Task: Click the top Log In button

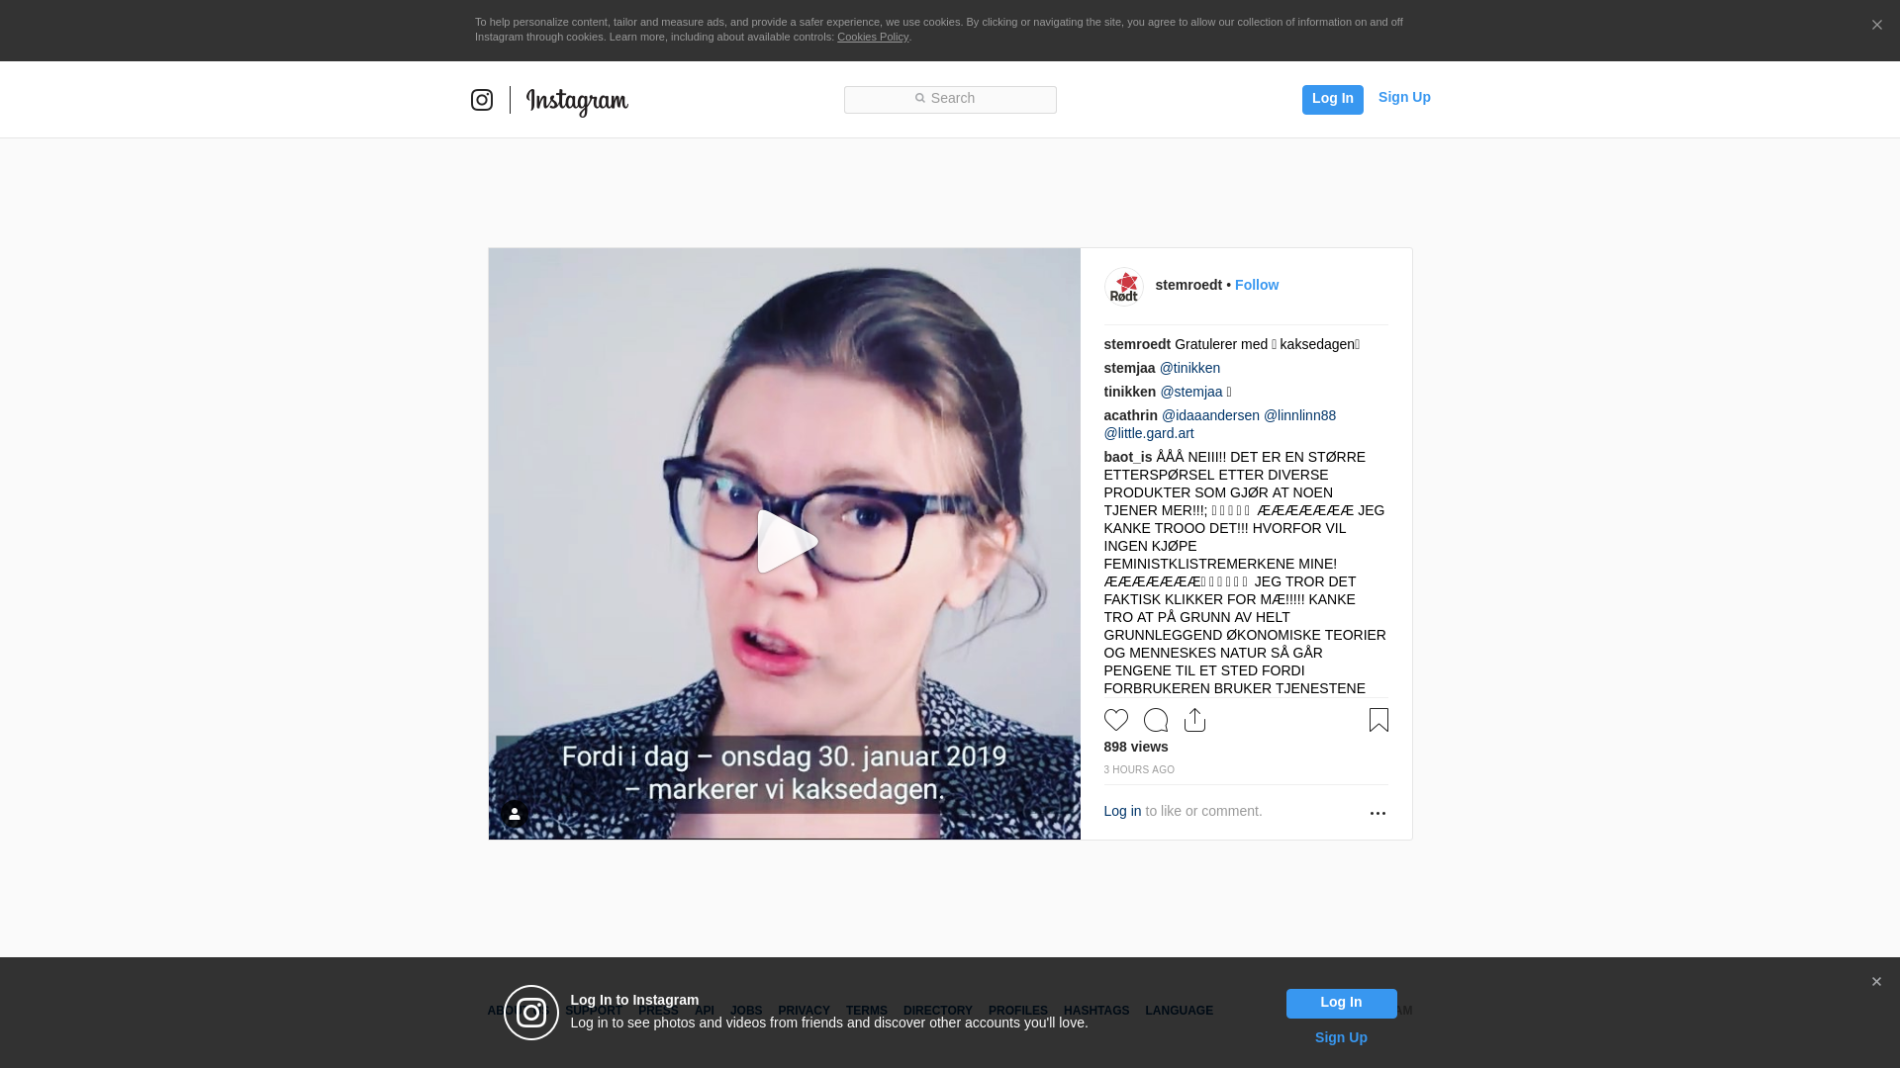Action: click(1332, 99)
